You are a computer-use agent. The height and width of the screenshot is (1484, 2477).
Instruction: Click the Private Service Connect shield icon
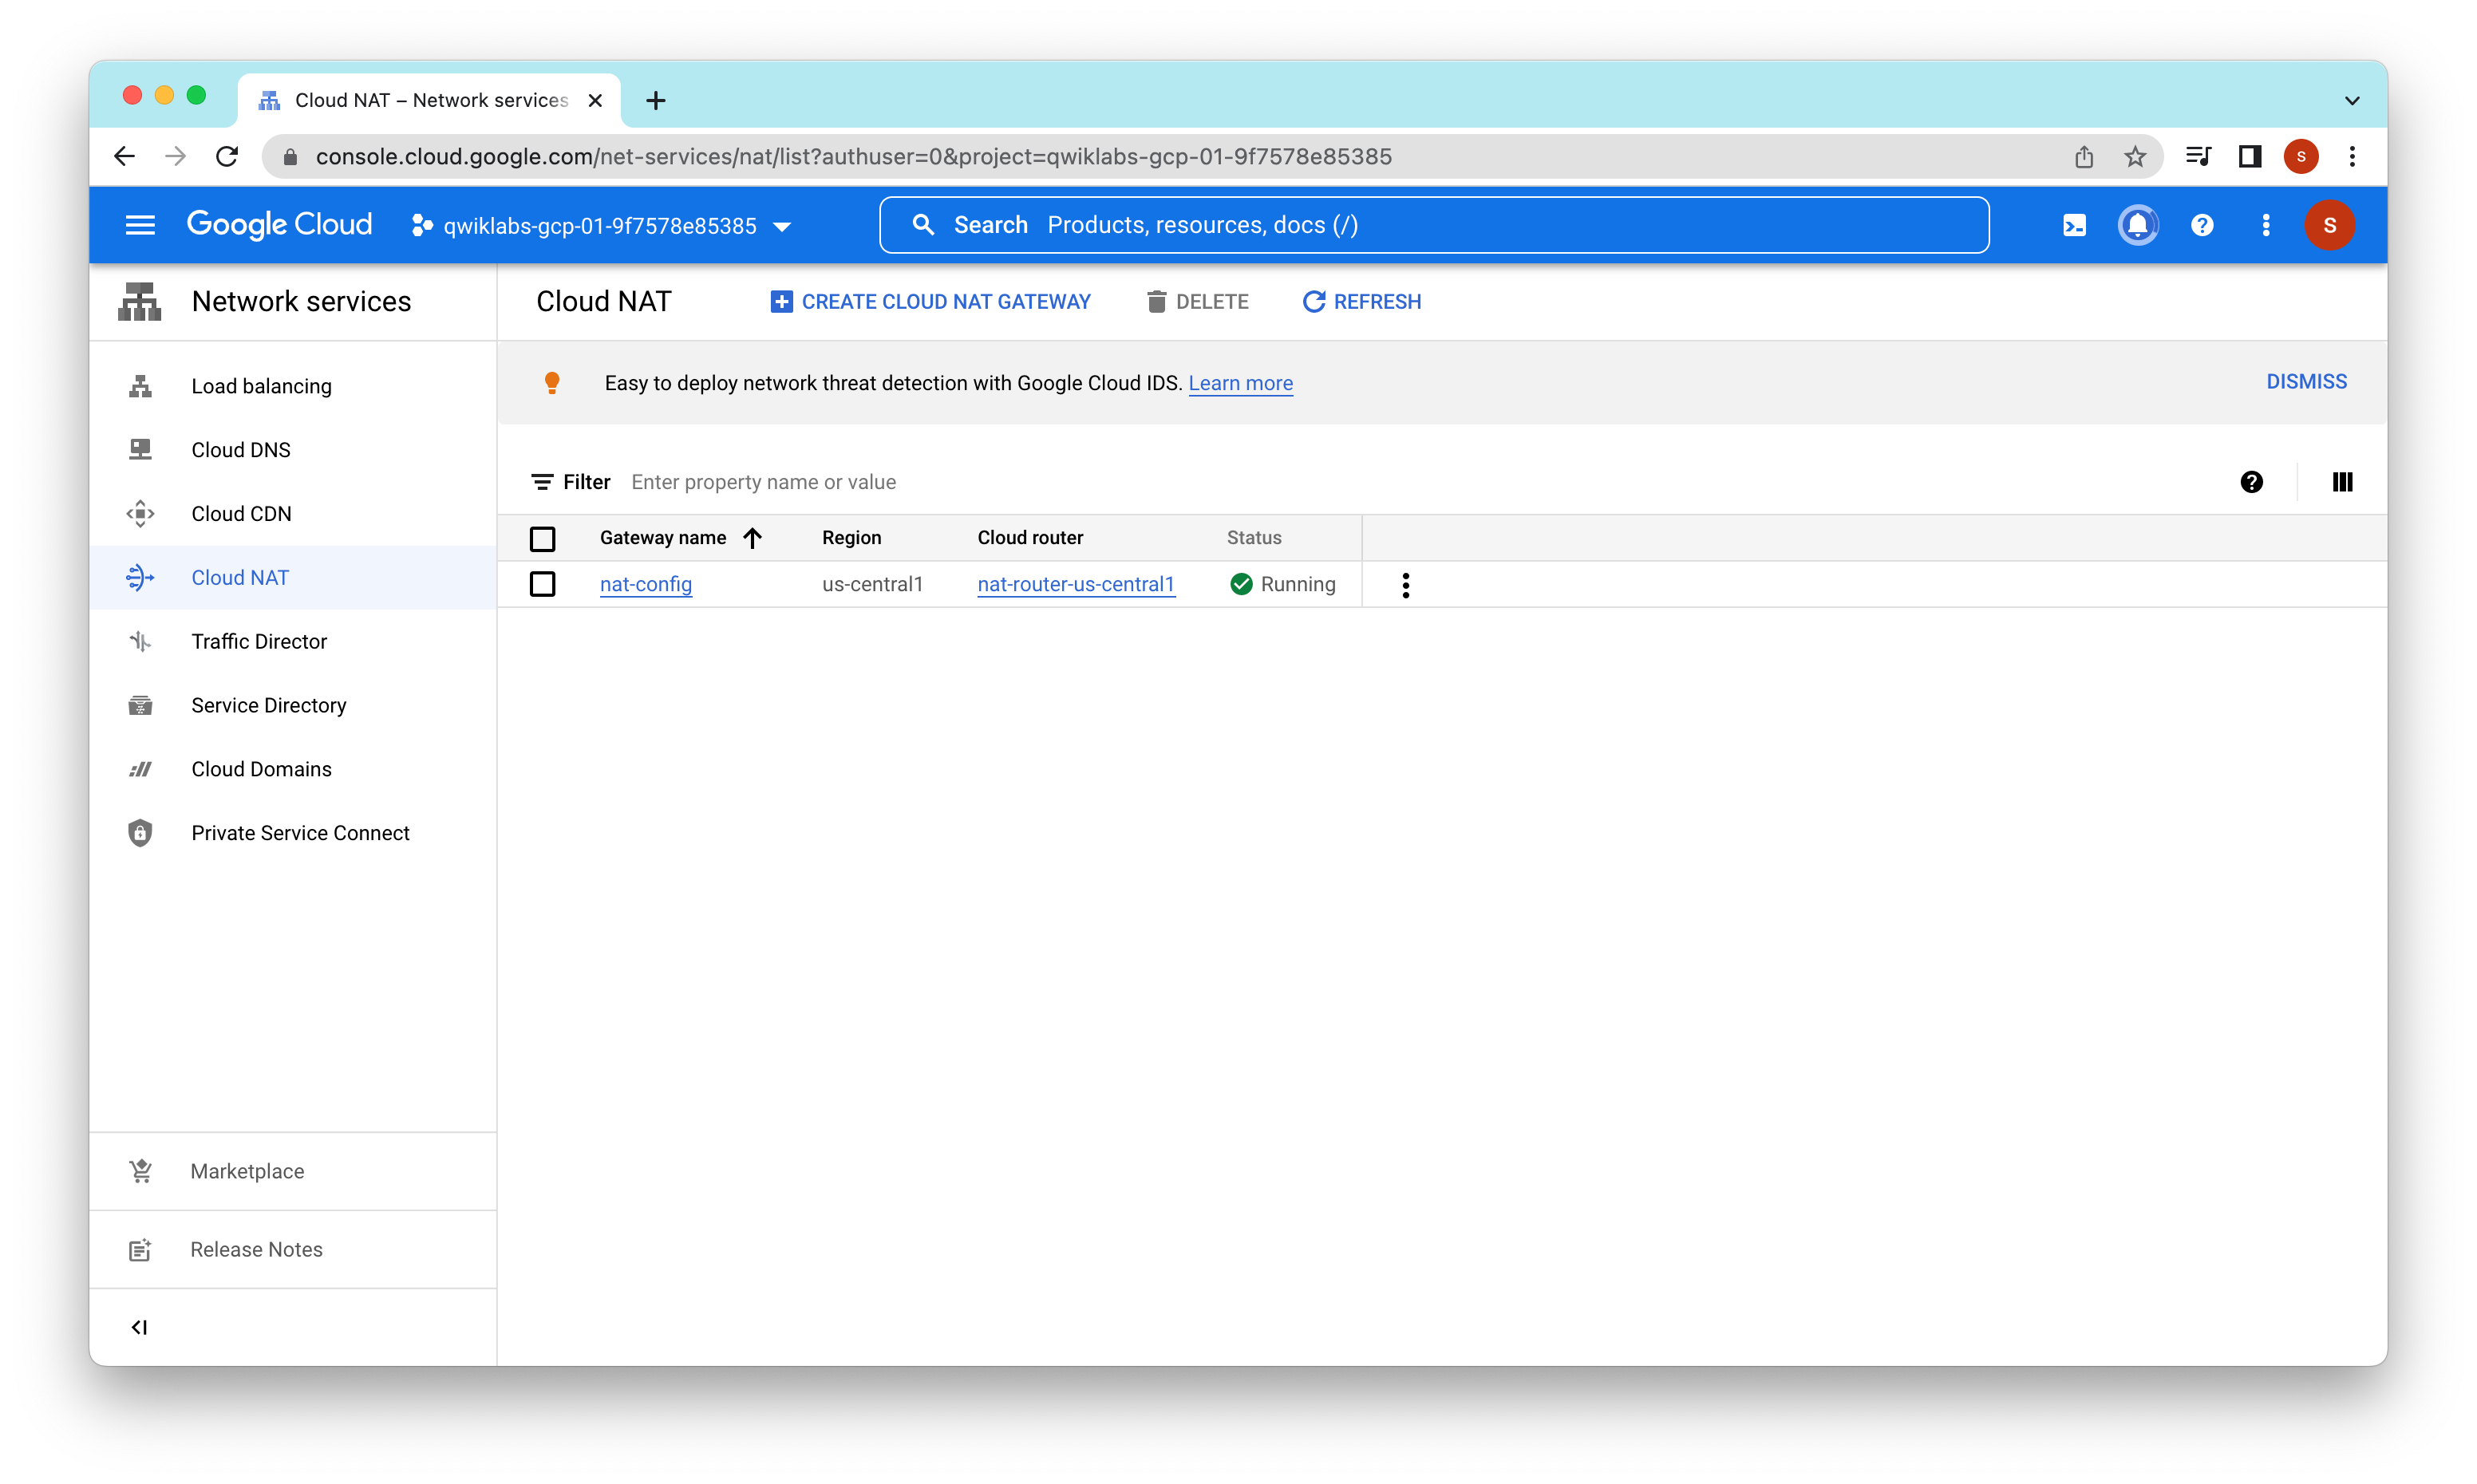(141, 834)
